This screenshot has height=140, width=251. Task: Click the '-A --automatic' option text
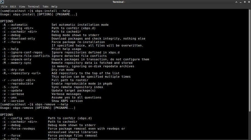click(15, 25)
